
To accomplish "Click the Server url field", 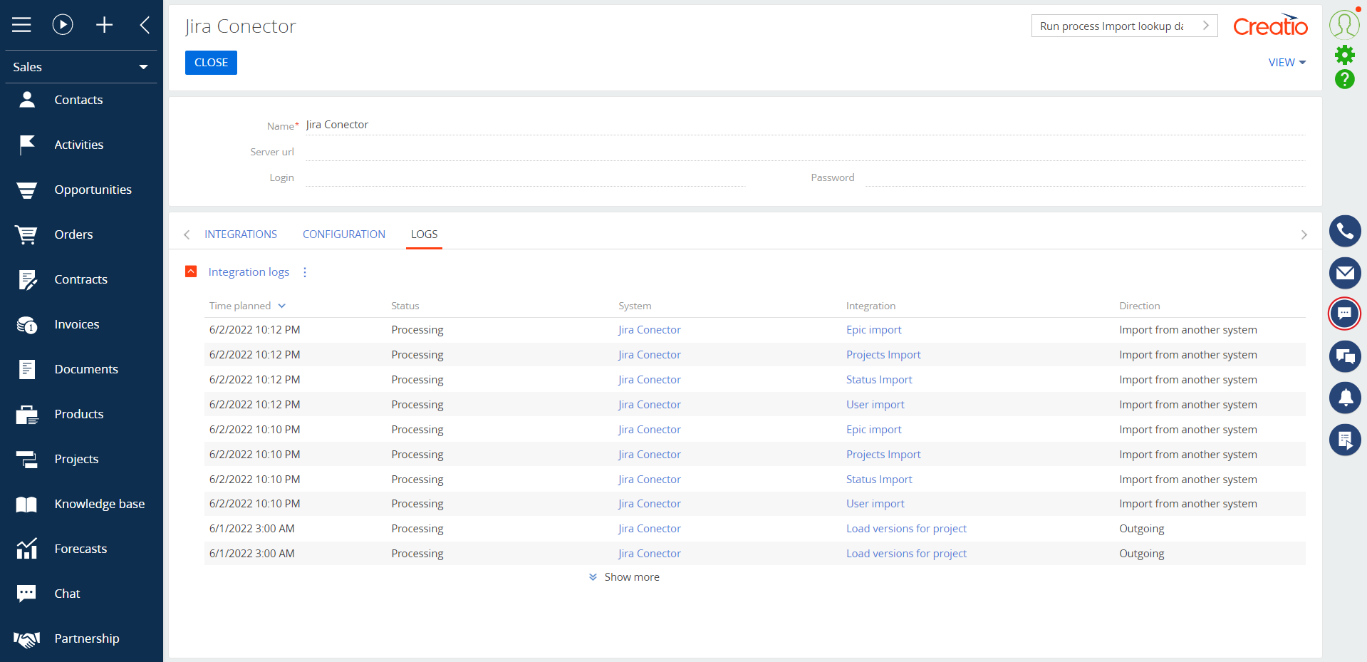I will pos(805,151).
